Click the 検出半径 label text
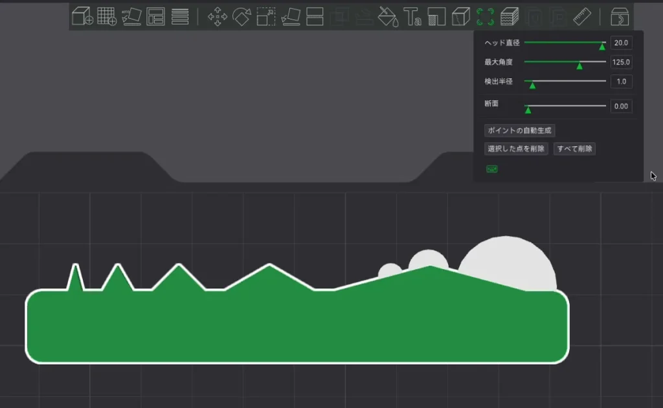Screen dimensions: 663x408 (499, 81)
